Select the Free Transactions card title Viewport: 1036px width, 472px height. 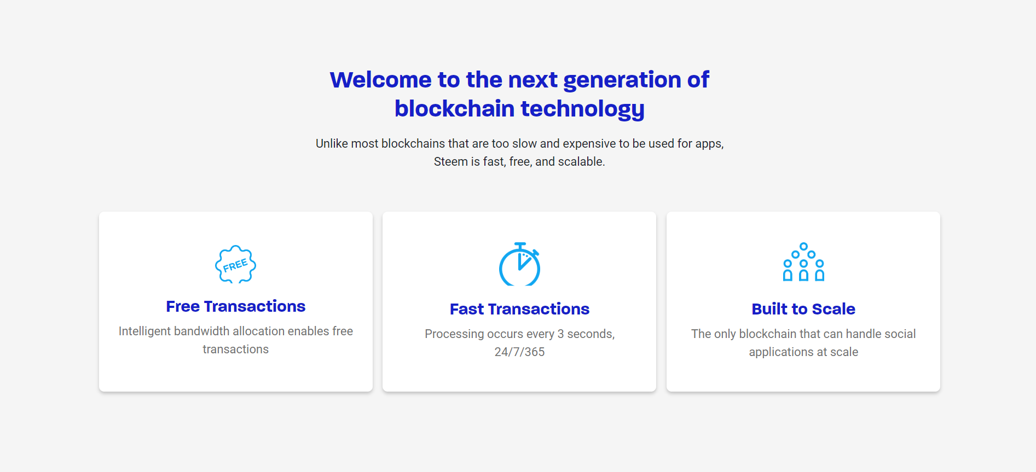tap(236, 306)
